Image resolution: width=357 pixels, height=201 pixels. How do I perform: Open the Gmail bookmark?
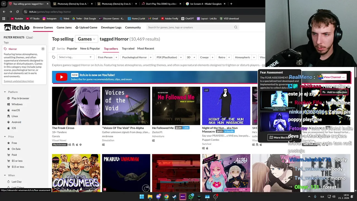[153, 18]
